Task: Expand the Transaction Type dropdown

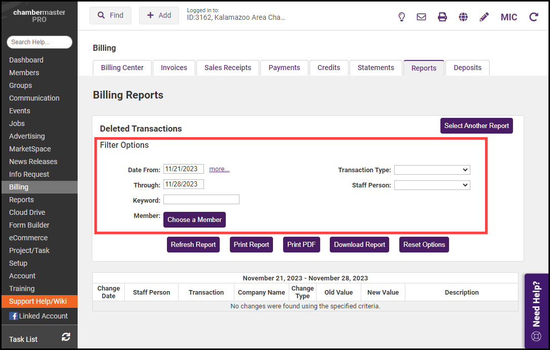Action: coord(432,170)
